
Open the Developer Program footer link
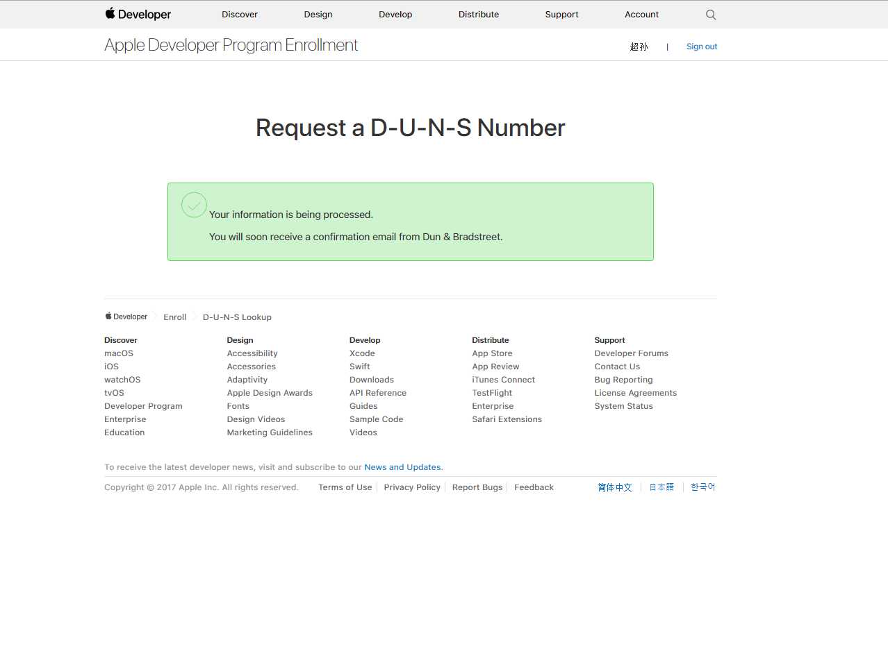143,406
